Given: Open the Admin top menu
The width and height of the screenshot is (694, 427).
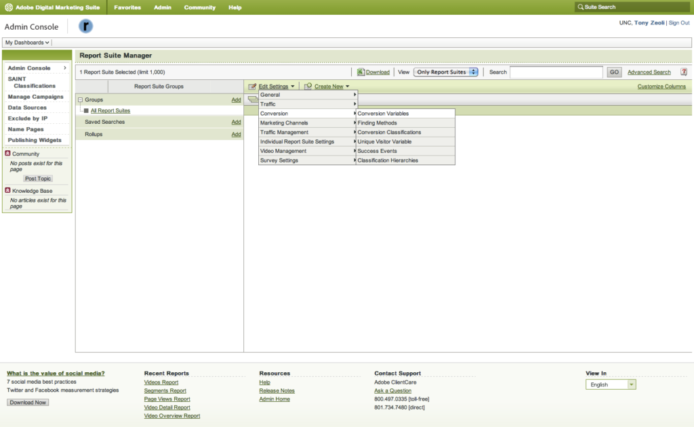Looking at the screenshot, I should point(163,7).
